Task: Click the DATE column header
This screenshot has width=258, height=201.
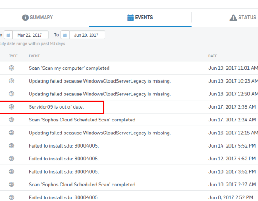Action: pos(213,56)
